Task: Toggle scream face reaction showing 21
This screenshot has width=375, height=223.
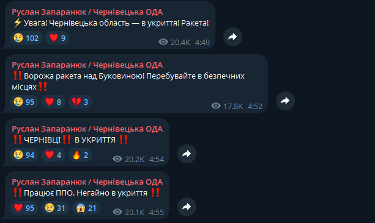Action: (x=86, y=208)
